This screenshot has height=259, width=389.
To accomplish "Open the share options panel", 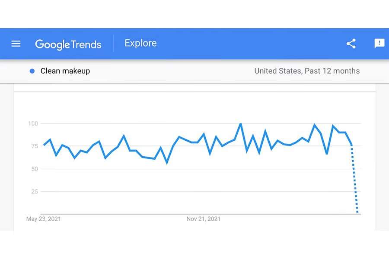I will click(351, 43).
